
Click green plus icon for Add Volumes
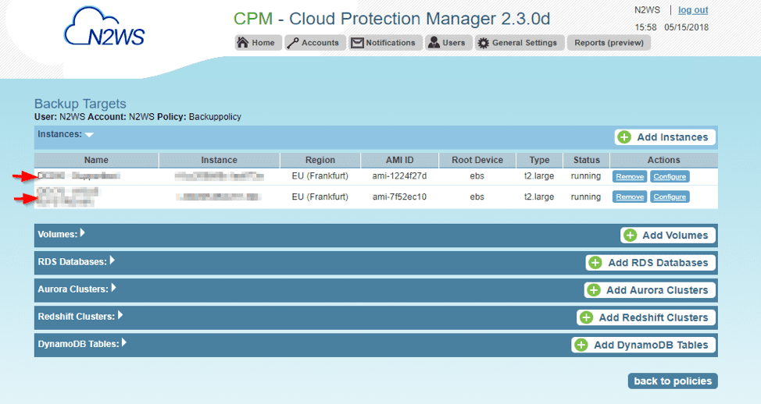(630, 236)
